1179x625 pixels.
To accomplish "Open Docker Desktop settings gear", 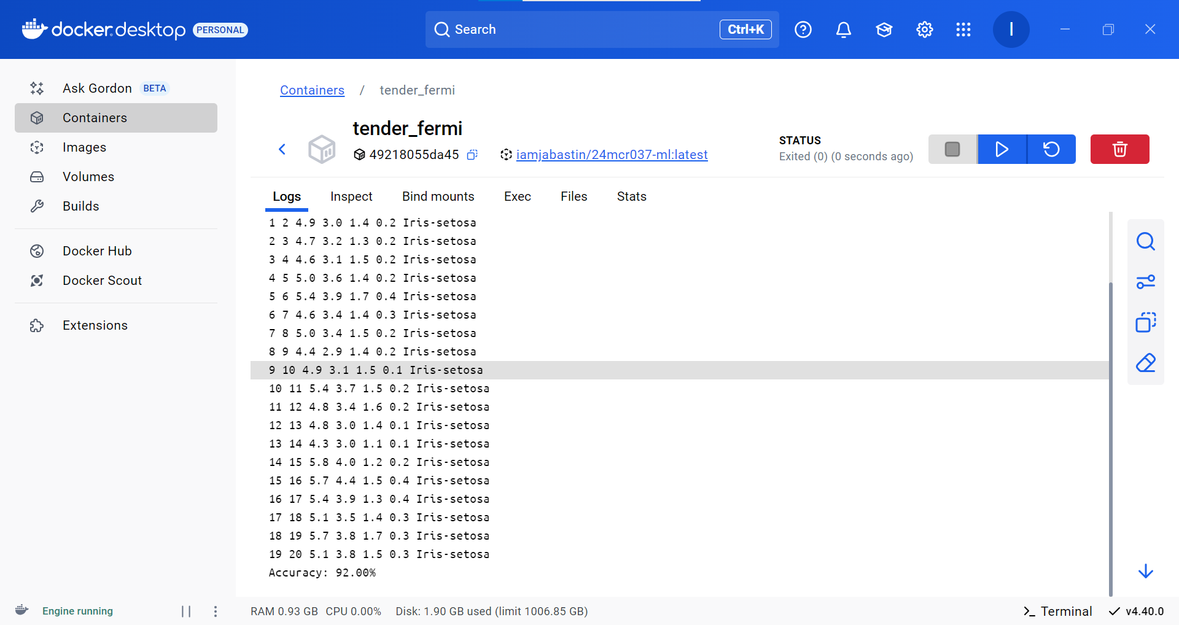I will 925,29.
